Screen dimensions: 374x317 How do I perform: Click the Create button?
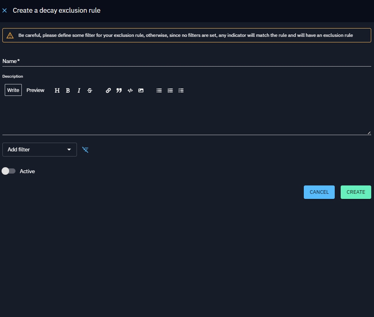(x=356, y=192)
